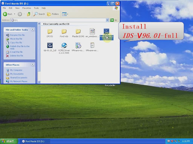
Task: Open the Tools menu
Action: (36, 8)
